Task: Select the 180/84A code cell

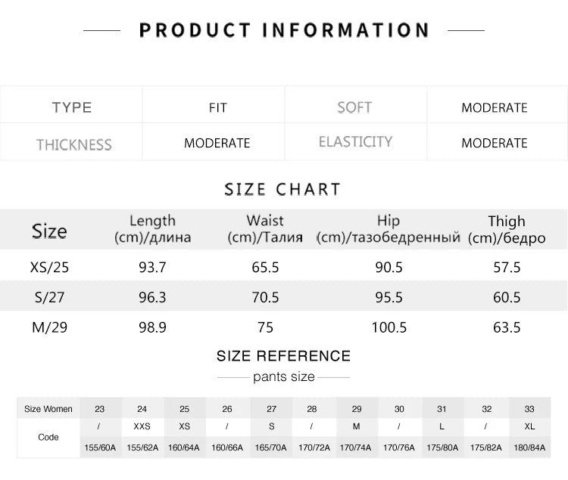Action: coord(529,447)
